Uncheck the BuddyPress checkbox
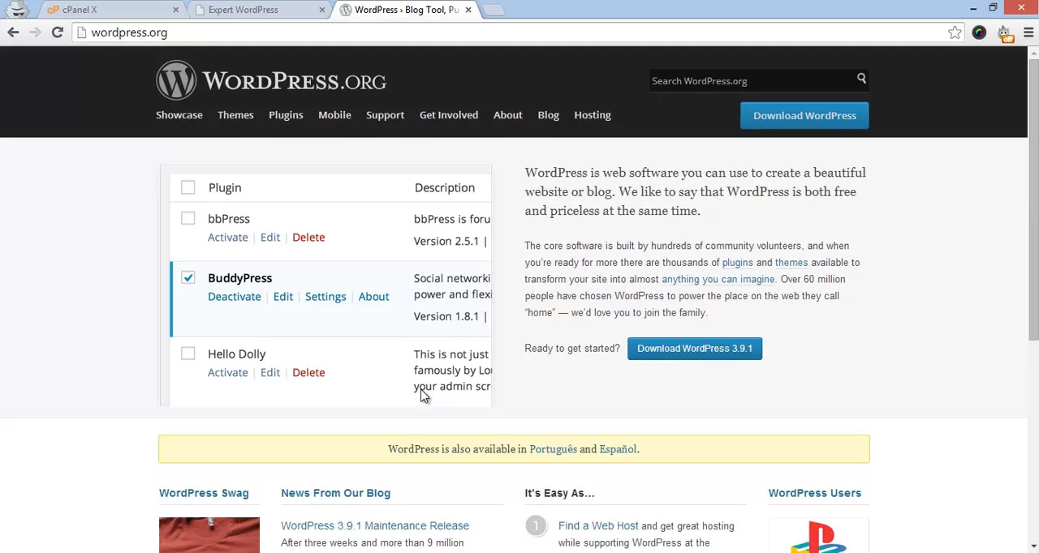This screenshot has height=553, width=1039. point(188,277)
